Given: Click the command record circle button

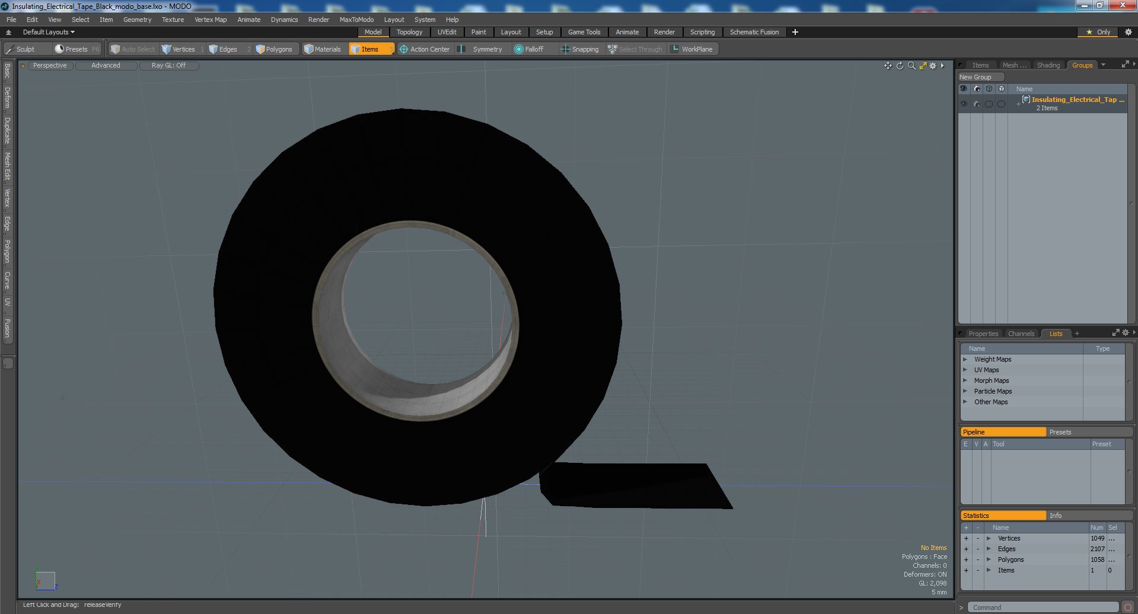Looking at the screenshot, I should click(1128, 607).
